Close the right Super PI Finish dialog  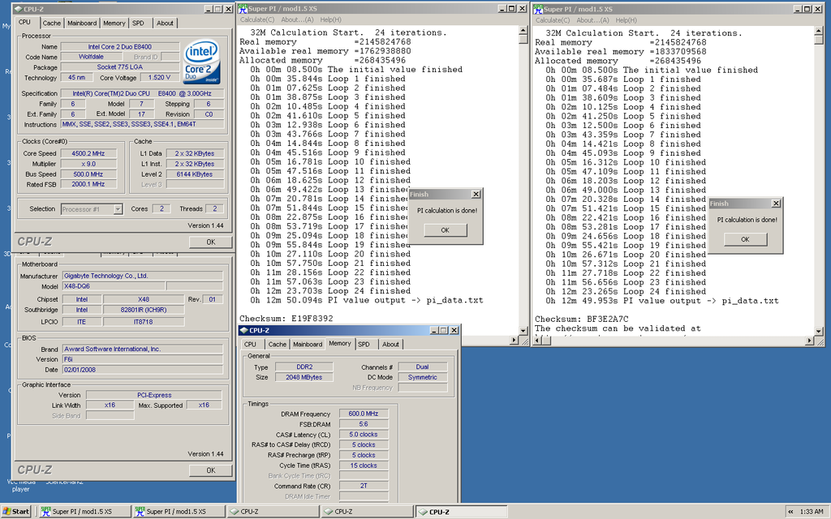775,204
